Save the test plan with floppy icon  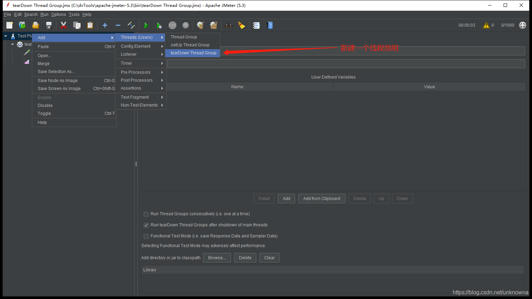coord(49,25)
